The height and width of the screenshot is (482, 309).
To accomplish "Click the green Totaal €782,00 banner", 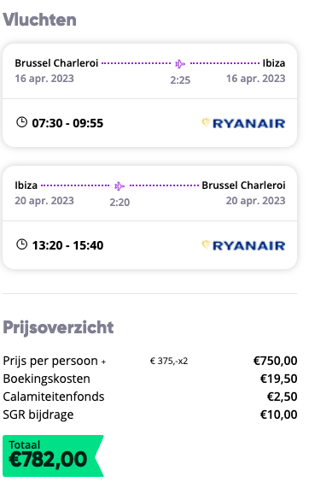I will (53, 456).
